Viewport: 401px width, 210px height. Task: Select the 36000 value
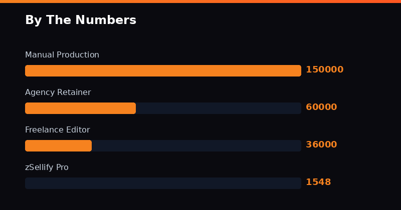point(321,145)
